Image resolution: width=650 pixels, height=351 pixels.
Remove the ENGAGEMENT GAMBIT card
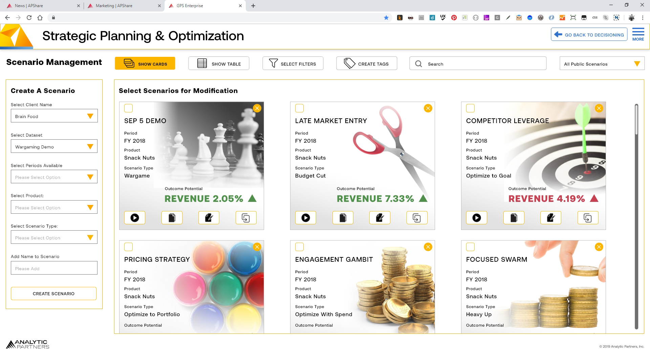(x=428, y=247)
